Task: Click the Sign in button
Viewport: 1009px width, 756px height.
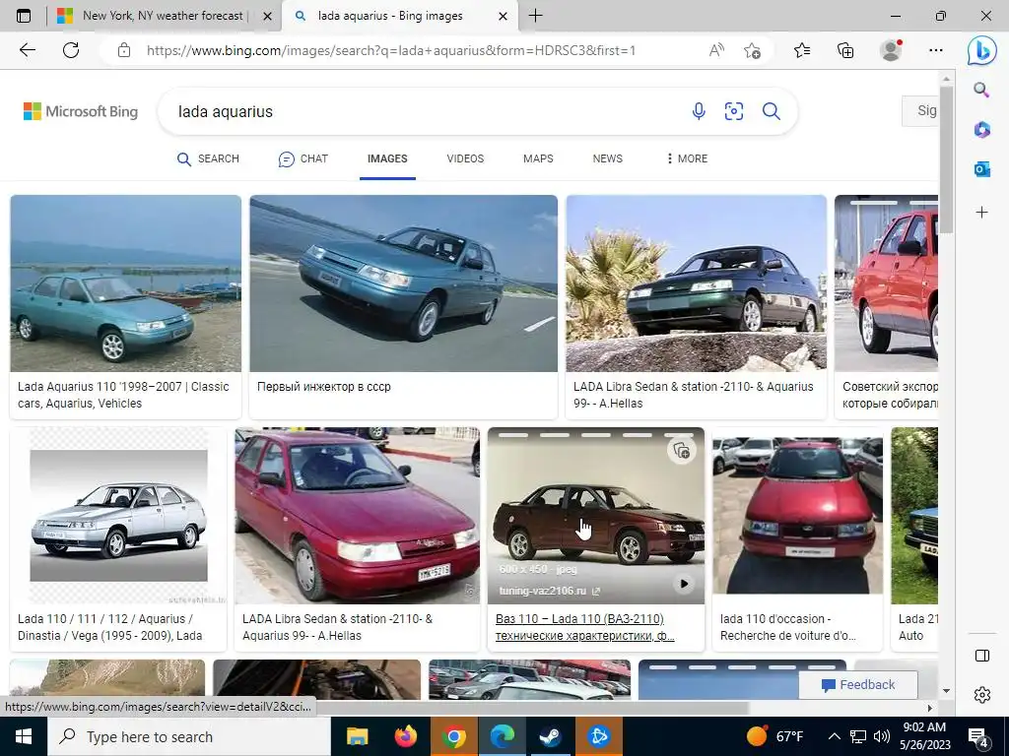Action: [x=919, y=110]
